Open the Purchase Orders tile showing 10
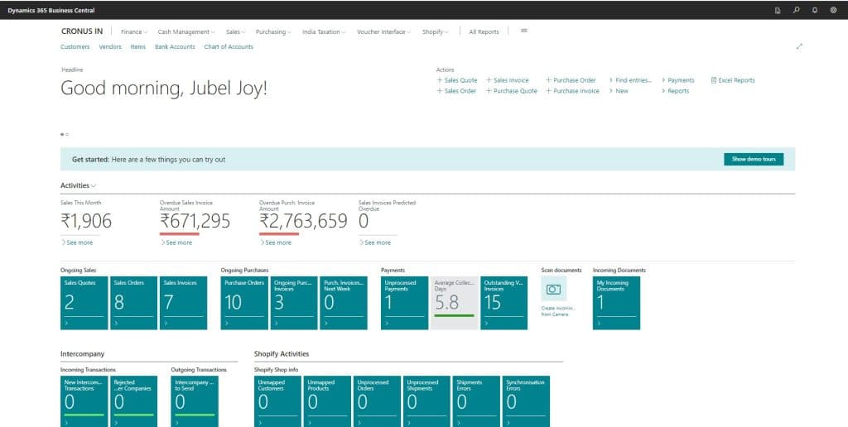848x427 pixels. tap(244, 303)
